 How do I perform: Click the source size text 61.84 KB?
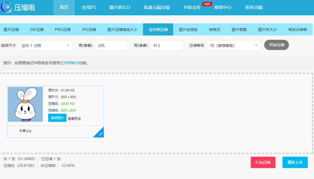68,90
